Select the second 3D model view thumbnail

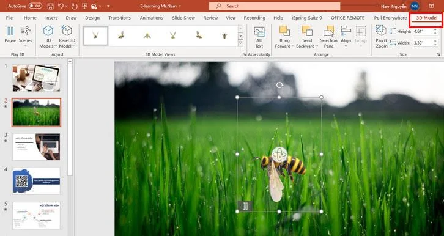[121, 35]
